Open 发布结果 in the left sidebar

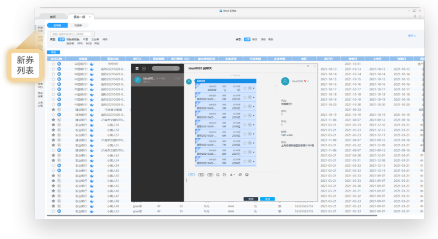point(40,95)
